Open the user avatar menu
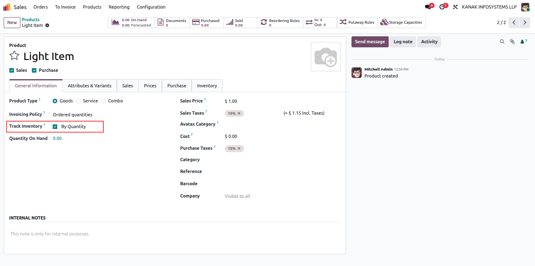The image size is (535, 266). pos(525,7)
